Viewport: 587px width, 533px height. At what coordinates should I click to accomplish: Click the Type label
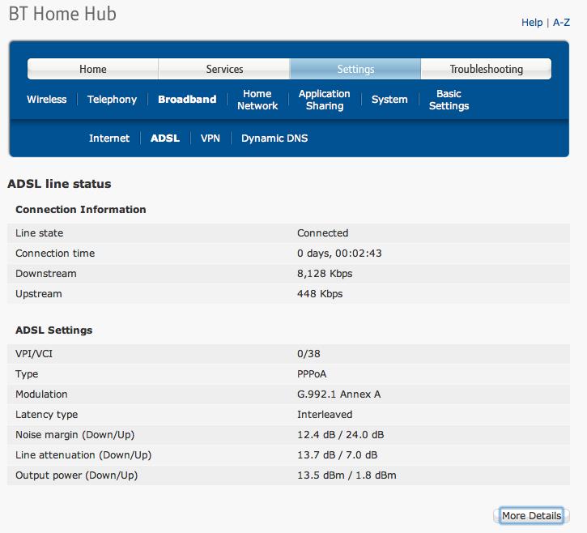[27, 374]
